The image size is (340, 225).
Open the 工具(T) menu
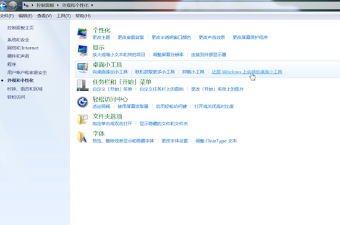tap(64, 16)
